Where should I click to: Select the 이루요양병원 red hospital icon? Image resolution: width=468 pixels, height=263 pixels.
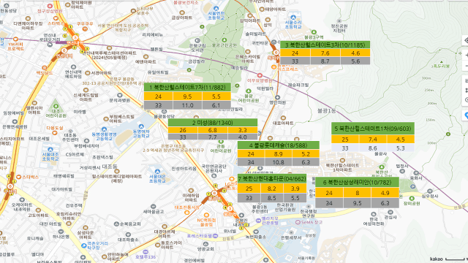[x=260, y=75]
